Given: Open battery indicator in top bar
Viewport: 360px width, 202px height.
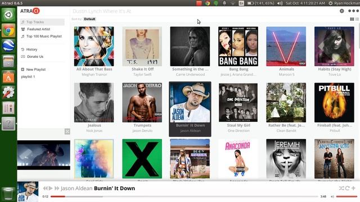Looking at the screenshot, I should [260, 3].
